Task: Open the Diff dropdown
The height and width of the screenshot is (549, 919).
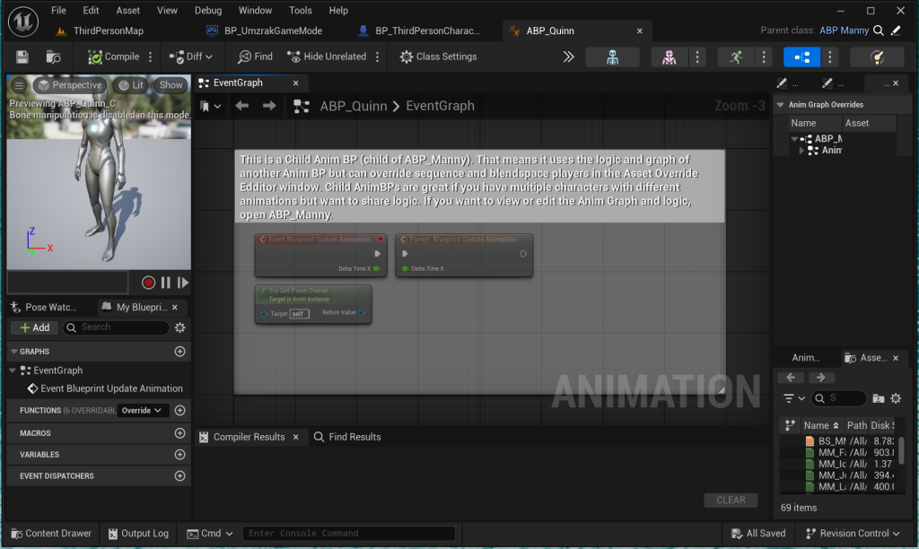Action: click(x=191, y=57)
